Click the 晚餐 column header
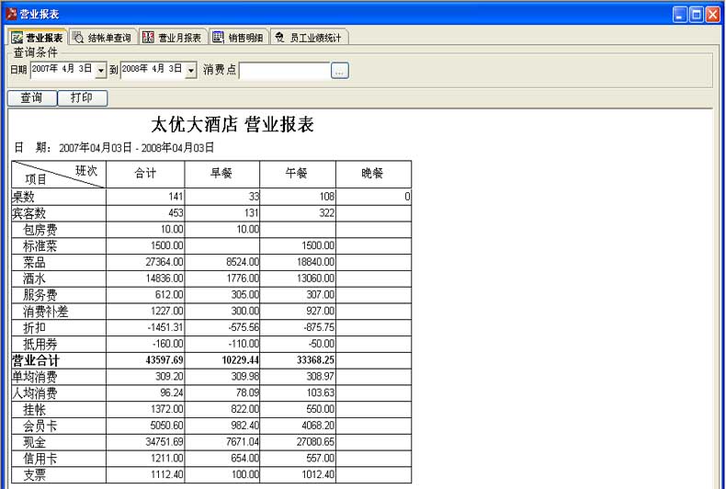This screenshot has height=489, width=726. 372,173
